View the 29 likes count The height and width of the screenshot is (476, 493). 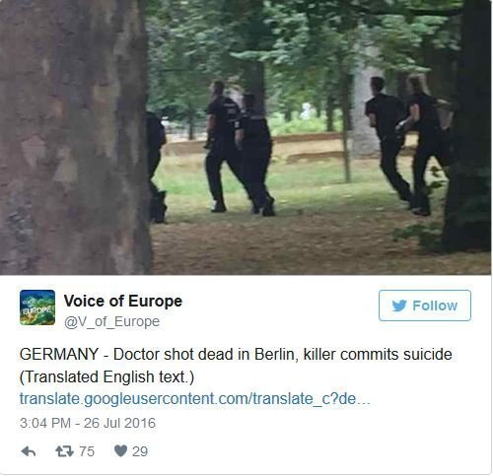coord(140,451)
